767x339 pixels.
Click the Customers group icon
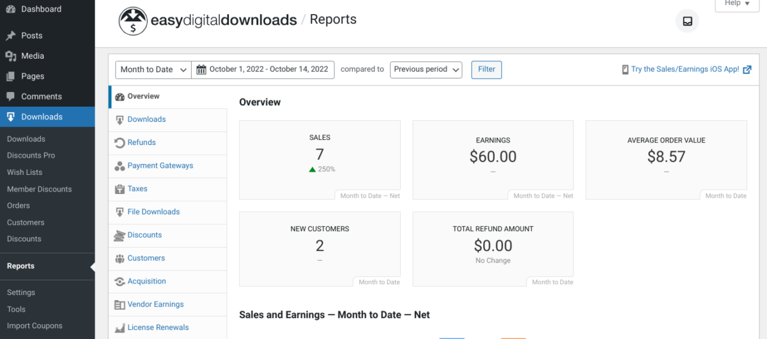(x=120, y=259)
